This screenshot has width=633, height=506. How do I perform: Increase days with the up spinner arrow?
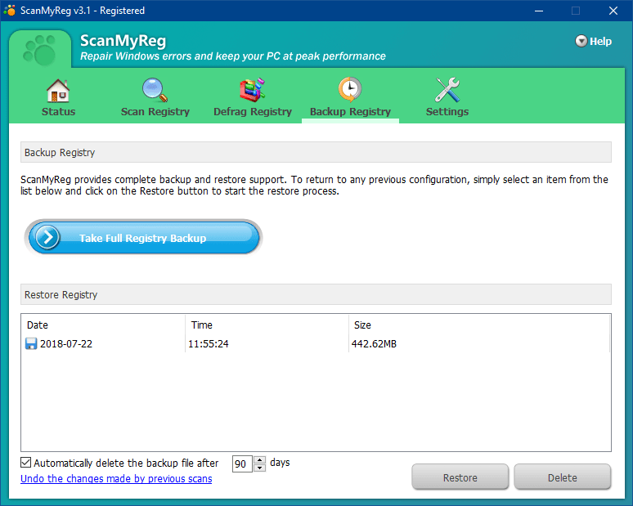(260, 459)
